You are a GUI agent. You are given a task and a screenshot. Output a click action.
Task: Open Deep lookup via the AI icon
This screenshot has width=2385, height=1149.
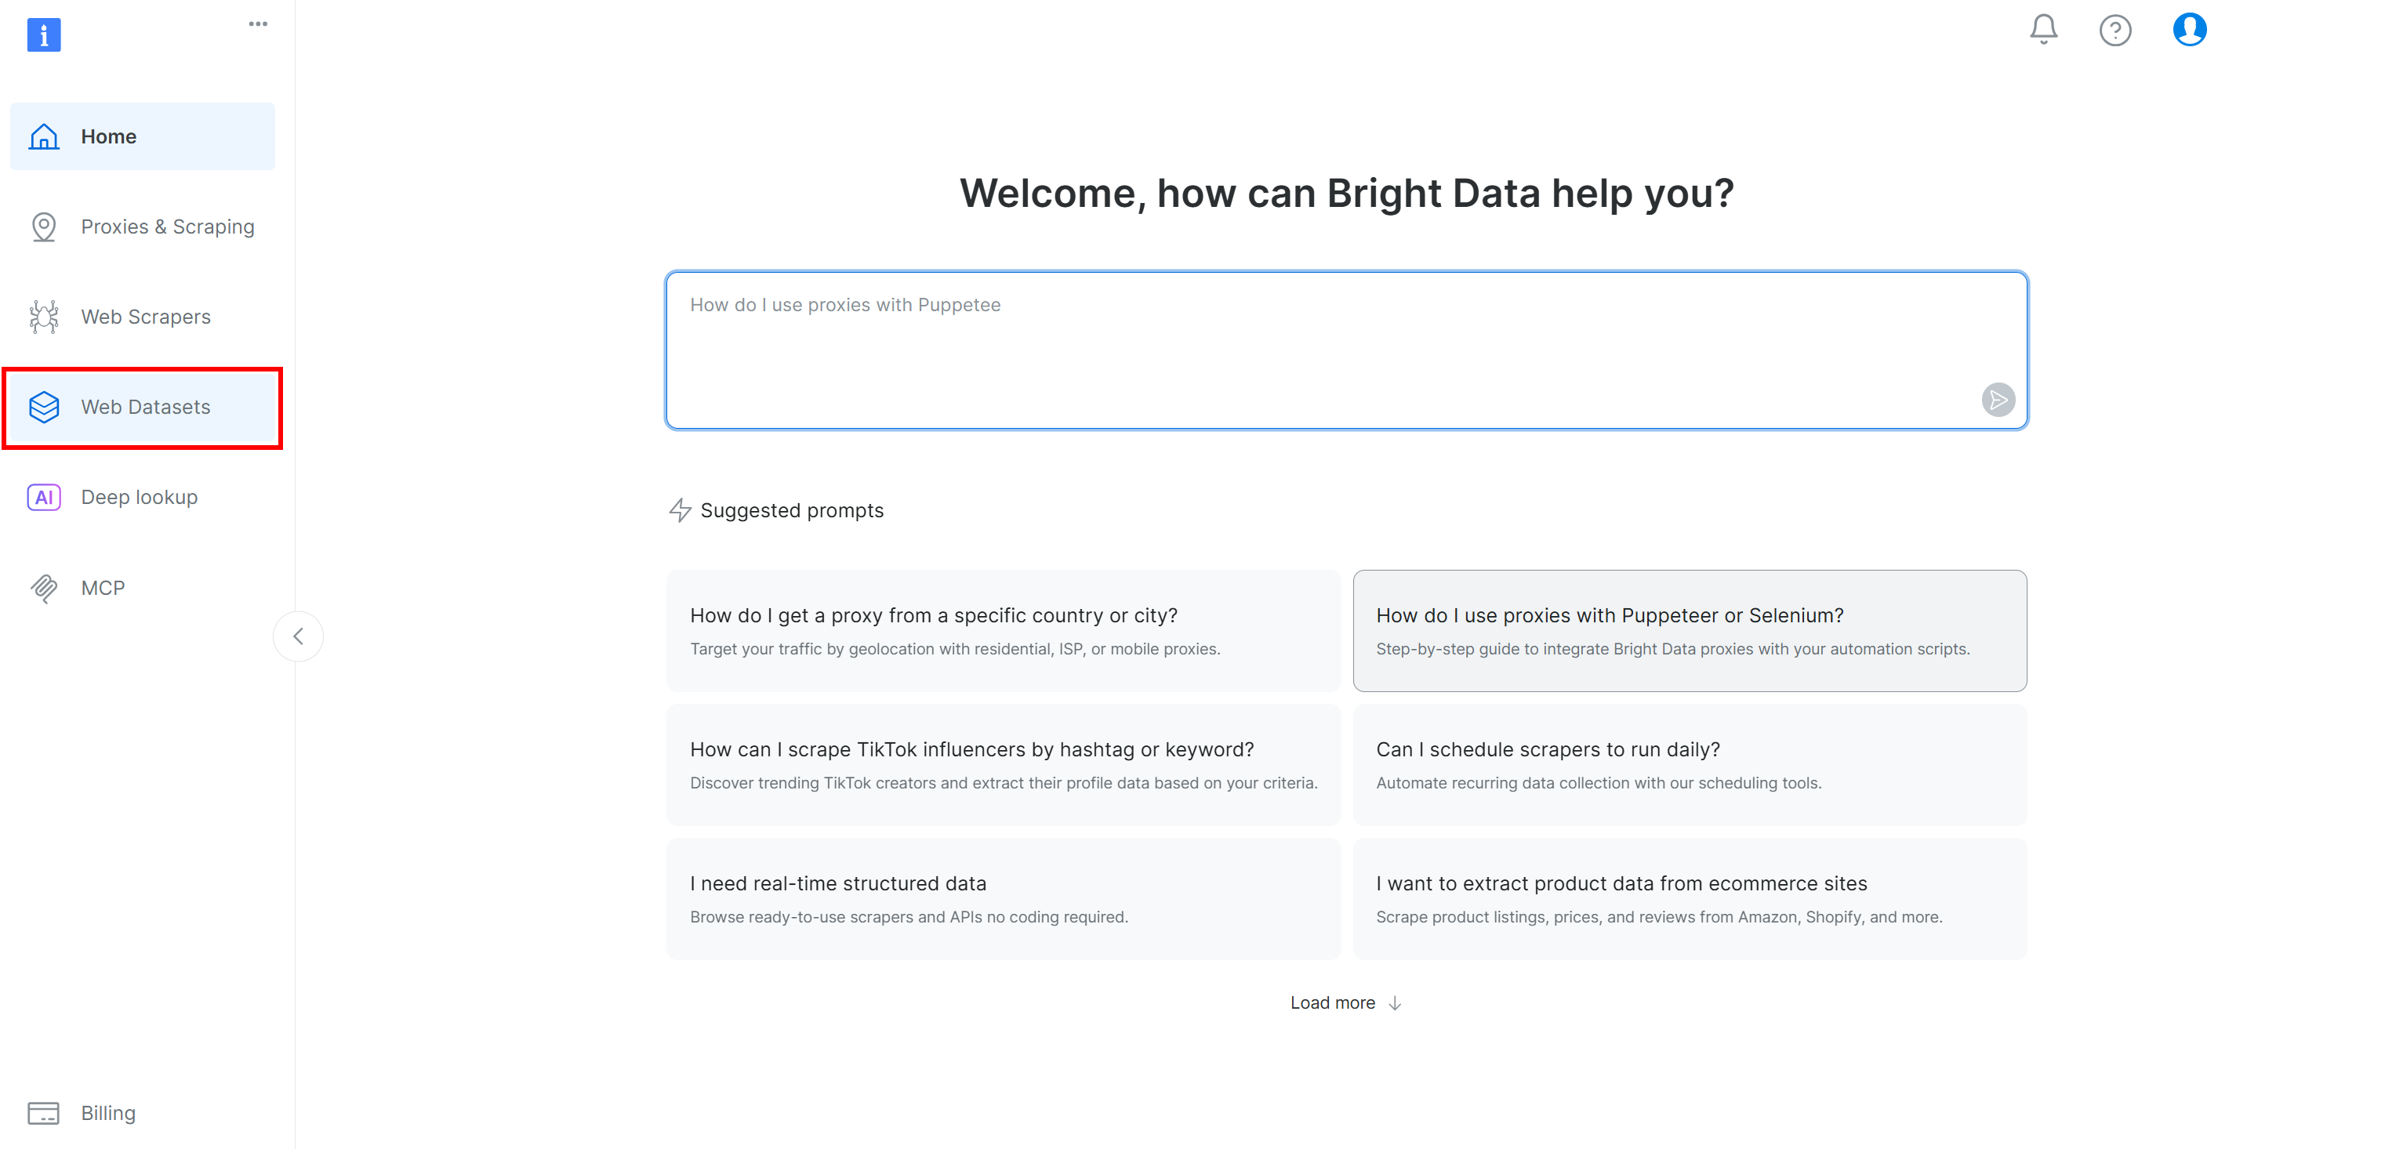pos(44,497)
